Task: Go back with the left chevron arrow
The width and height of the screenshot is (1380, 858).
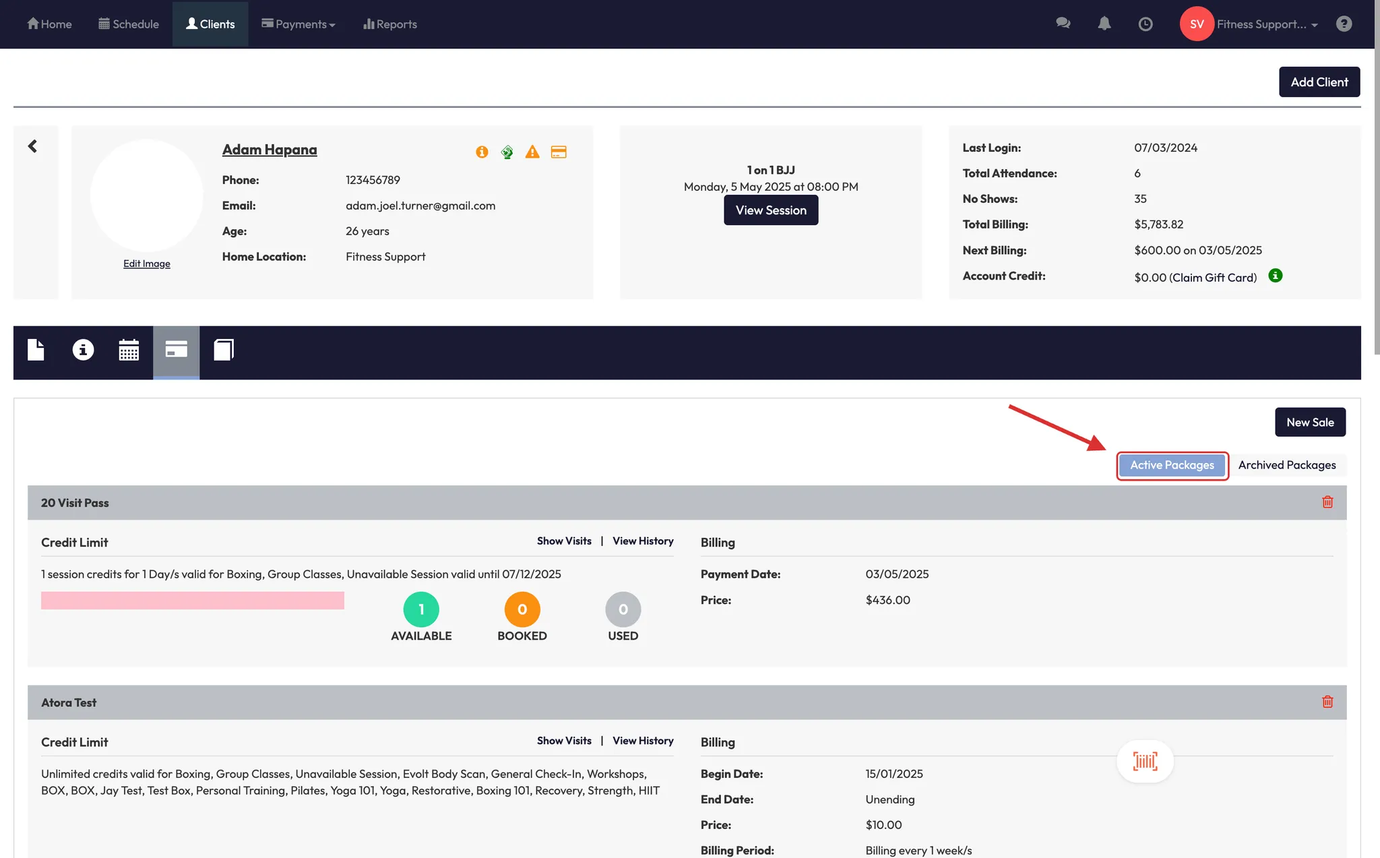Action: coord(32,146)
